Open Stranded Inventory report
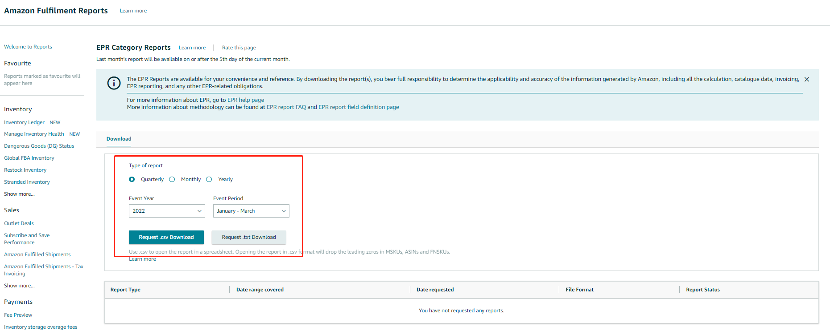The width and height of the screenshot is (830, 331). point(27,182)
